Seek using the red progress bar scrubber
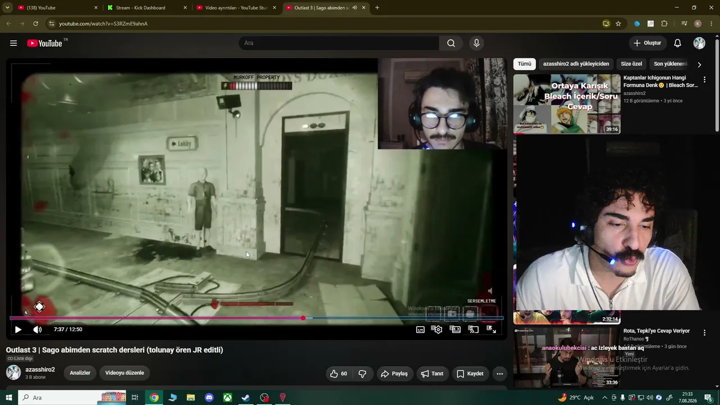Viewport: 720px width, 405px height. point(303,318)
